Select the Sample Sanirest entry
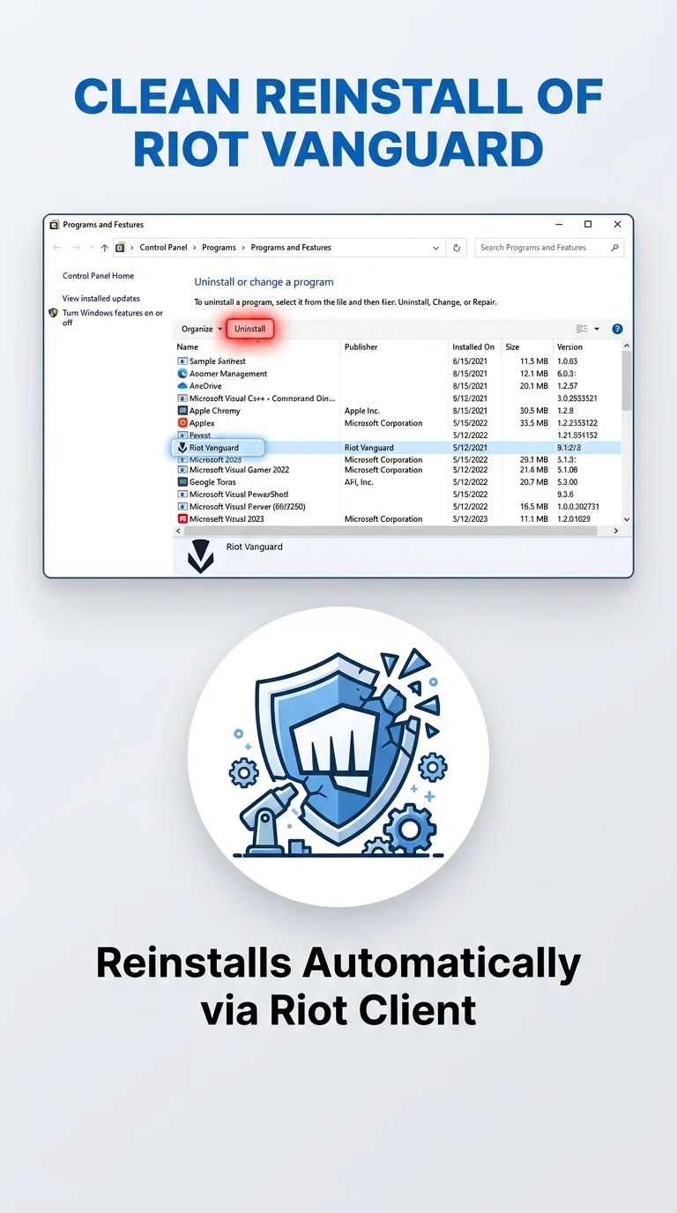This screenshot has width=677, height=1213. click(218, 361)
